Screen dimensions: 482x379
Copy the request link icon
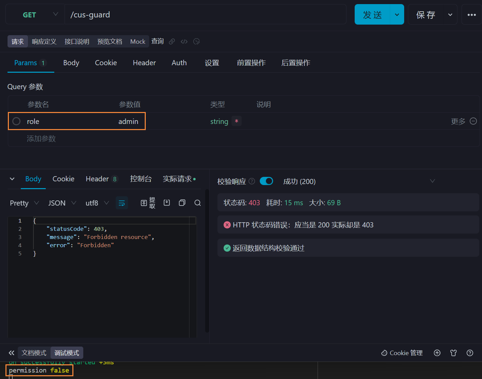[172, 41]
